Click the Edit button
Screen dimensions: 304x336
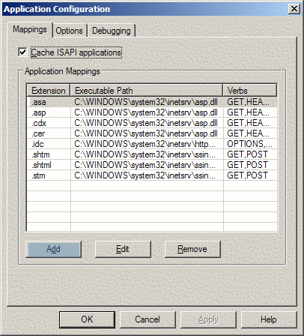click(x=123, y=249)
